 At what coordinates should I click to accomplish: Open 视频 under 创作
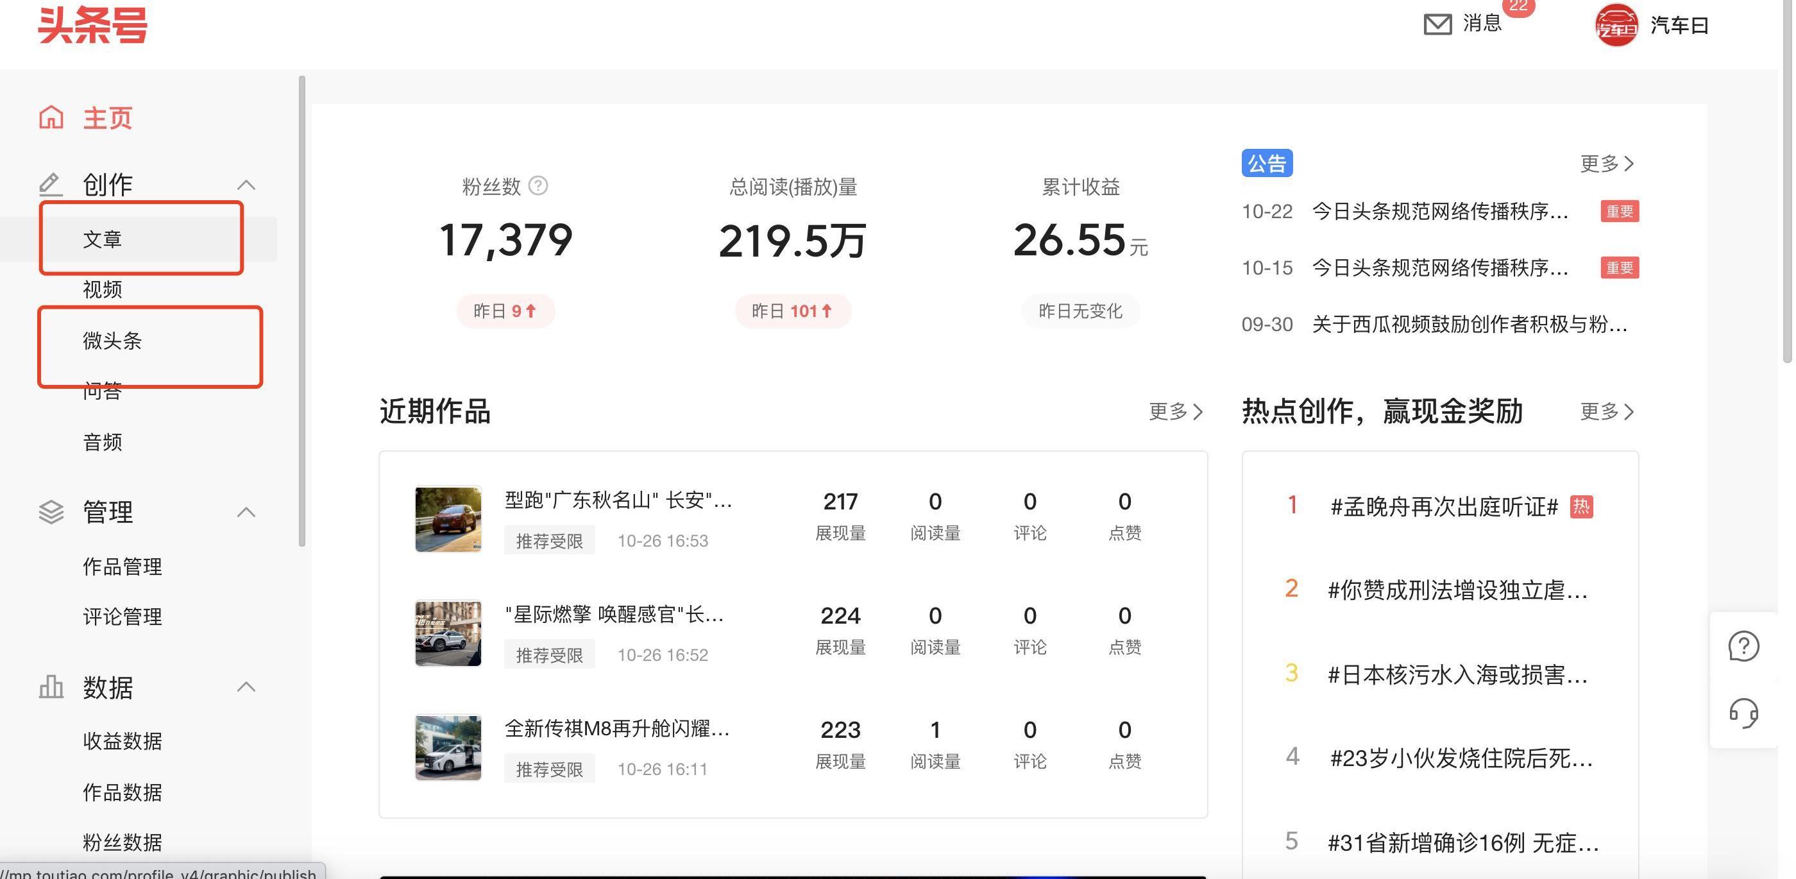point(103,289)
